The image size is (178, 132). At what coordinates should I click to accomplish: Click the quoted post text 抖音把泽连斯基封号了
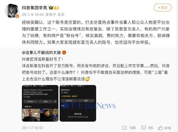click(x=42, y=59)
